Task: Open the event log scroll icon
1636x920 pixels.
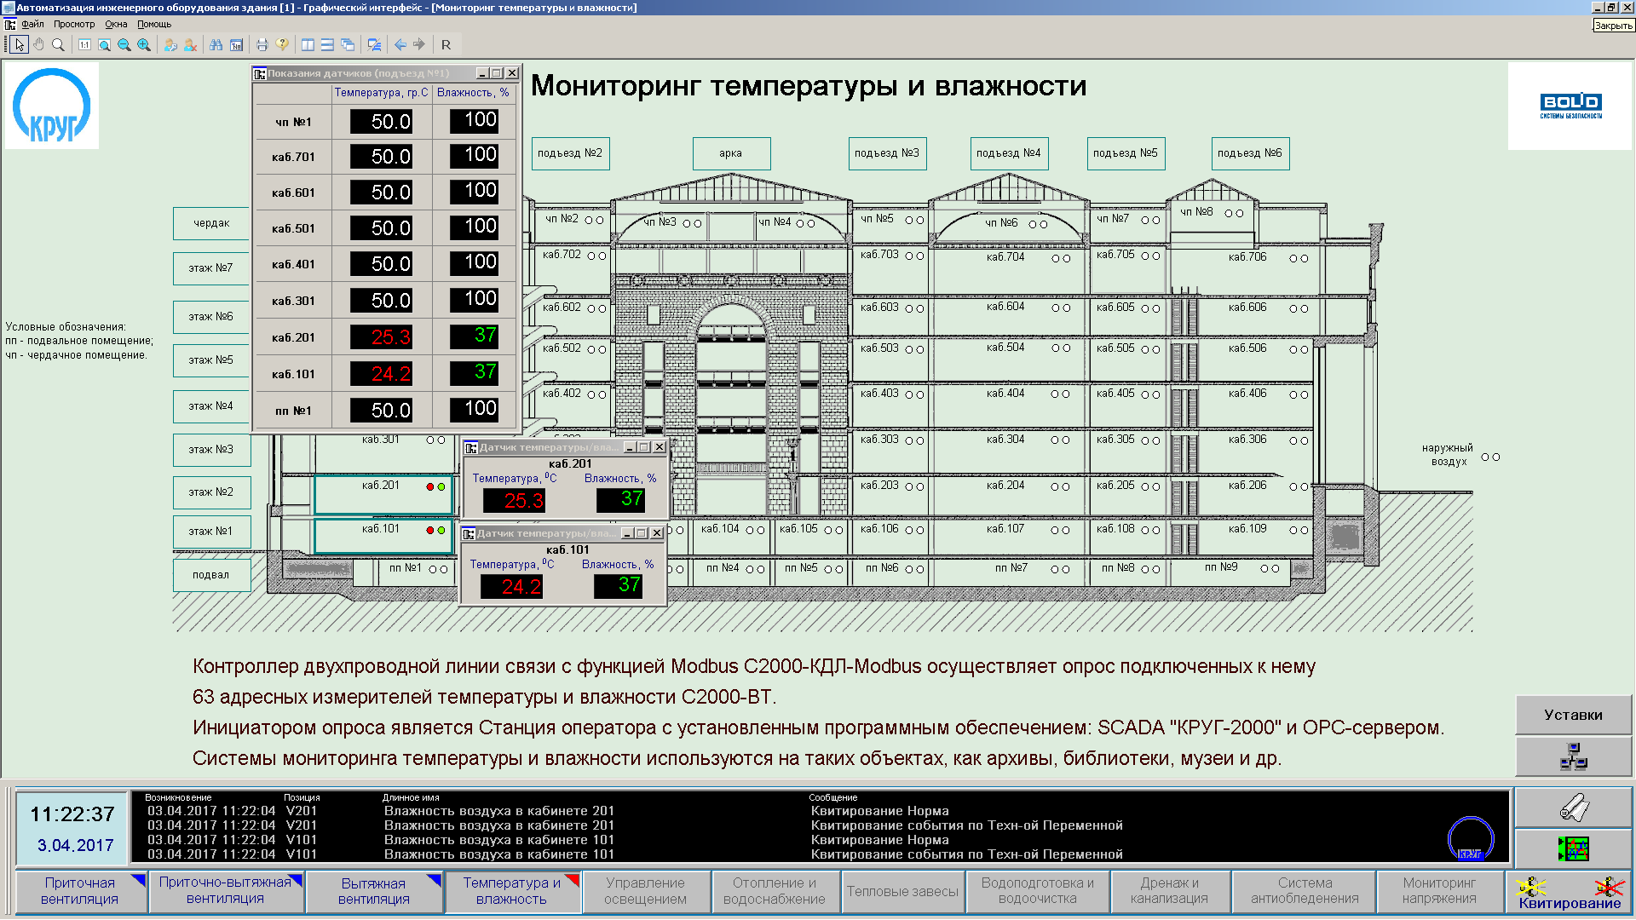Action: coord(1573,808)
